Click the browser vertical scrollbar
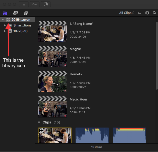Screen dimensions: 158x152 [x=156, y=50]
